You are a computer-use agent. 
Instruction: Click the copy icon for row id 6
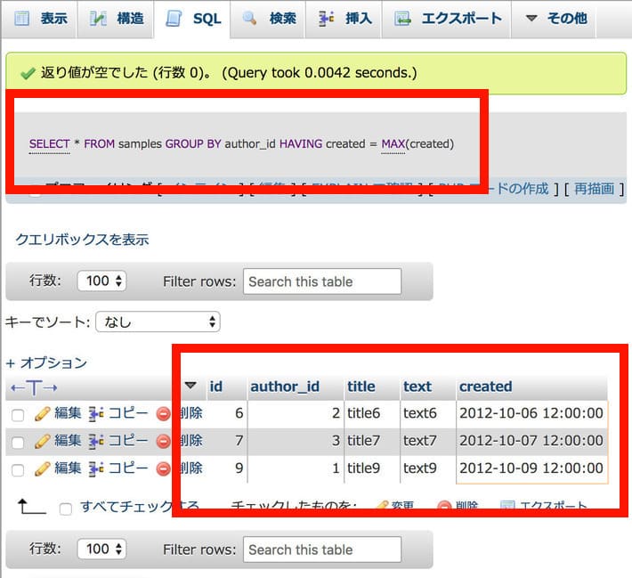[x=96, y=413]
